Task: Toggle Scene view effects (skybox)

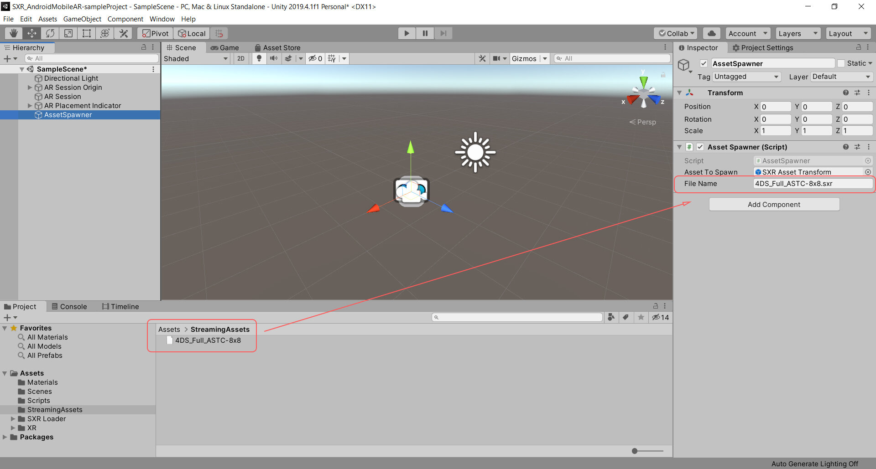Action: coord(288,58)
